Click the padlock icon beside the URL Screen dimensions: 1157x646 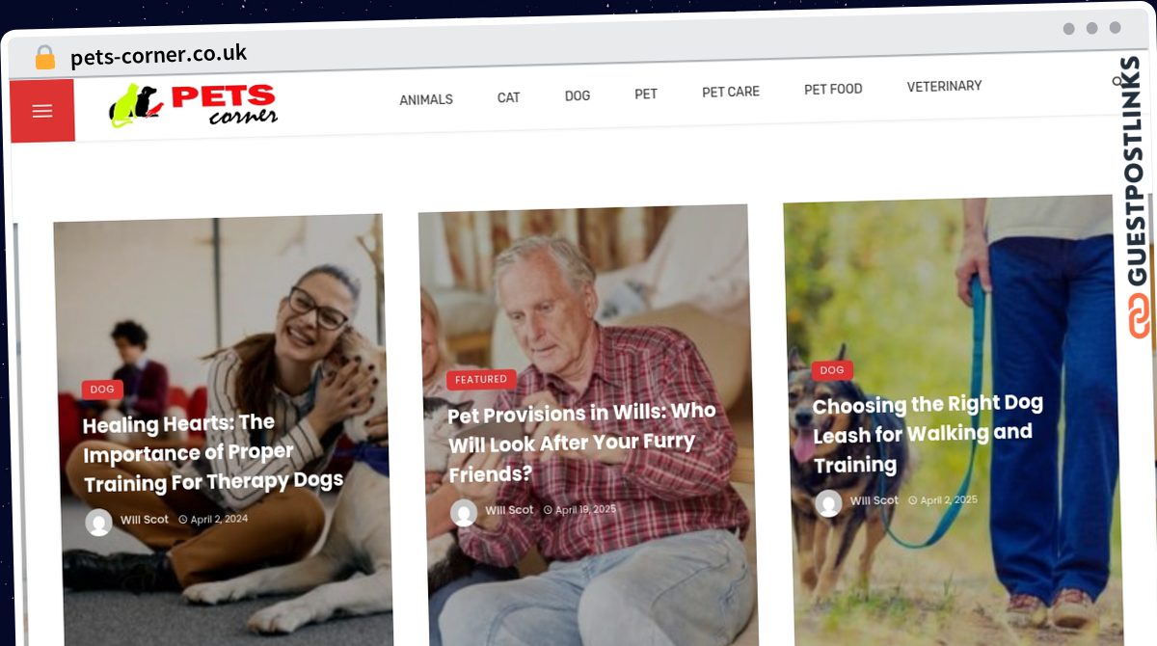(x=44, y=57)
